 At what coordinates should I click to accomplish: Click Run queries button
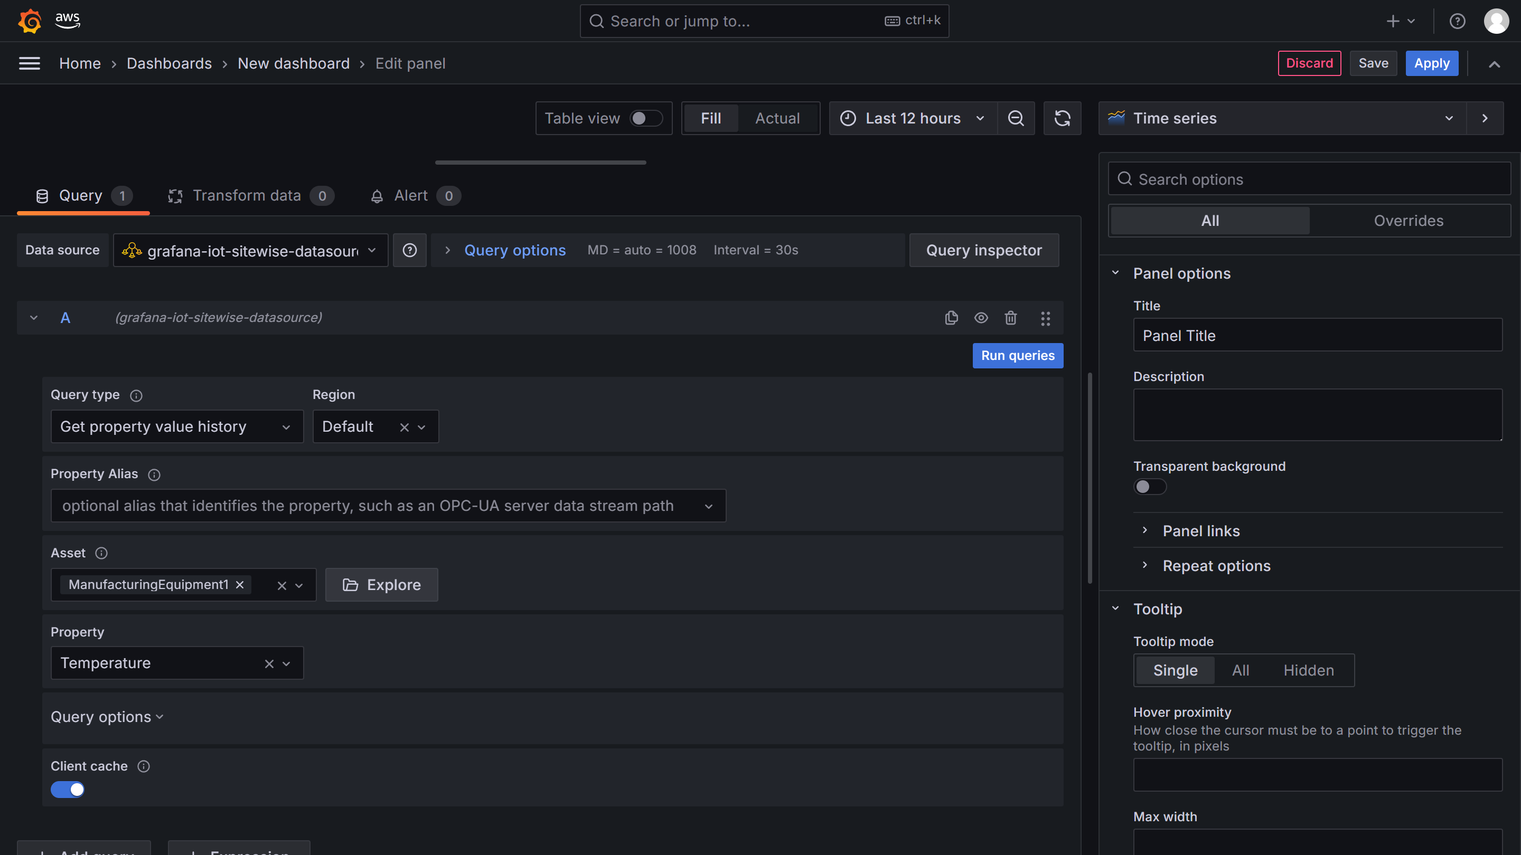pos(1017,356)
